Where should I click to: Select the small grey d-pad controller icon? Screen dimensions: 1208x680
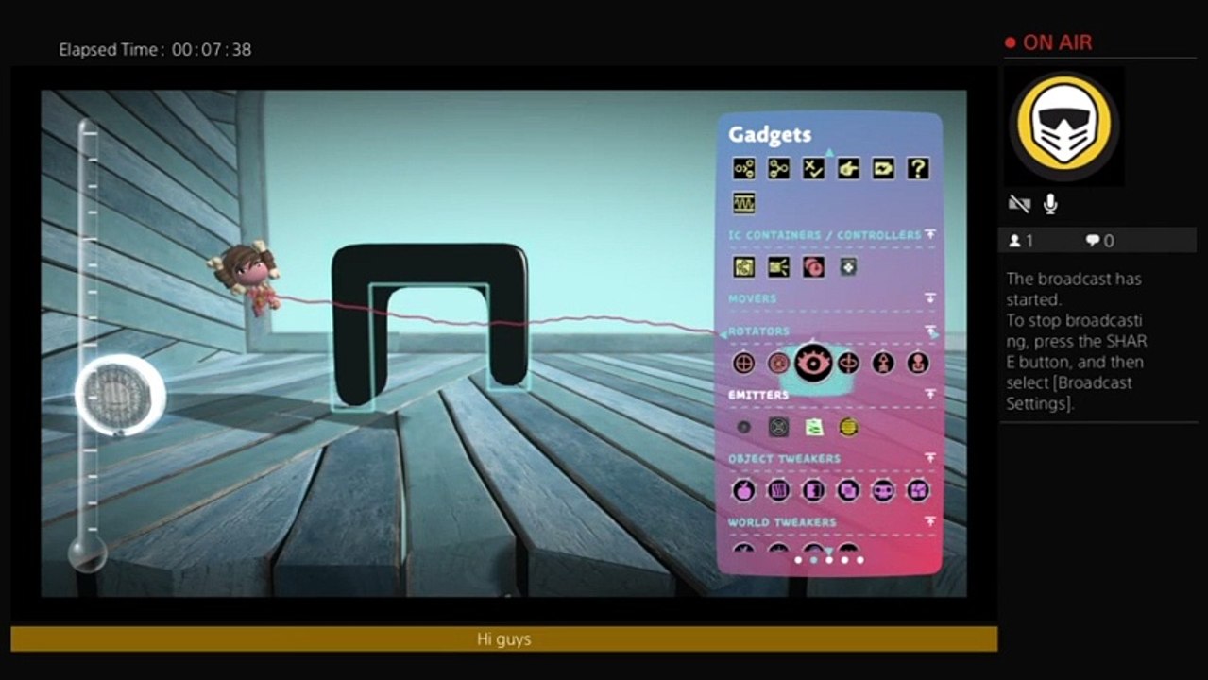[848, 267]
